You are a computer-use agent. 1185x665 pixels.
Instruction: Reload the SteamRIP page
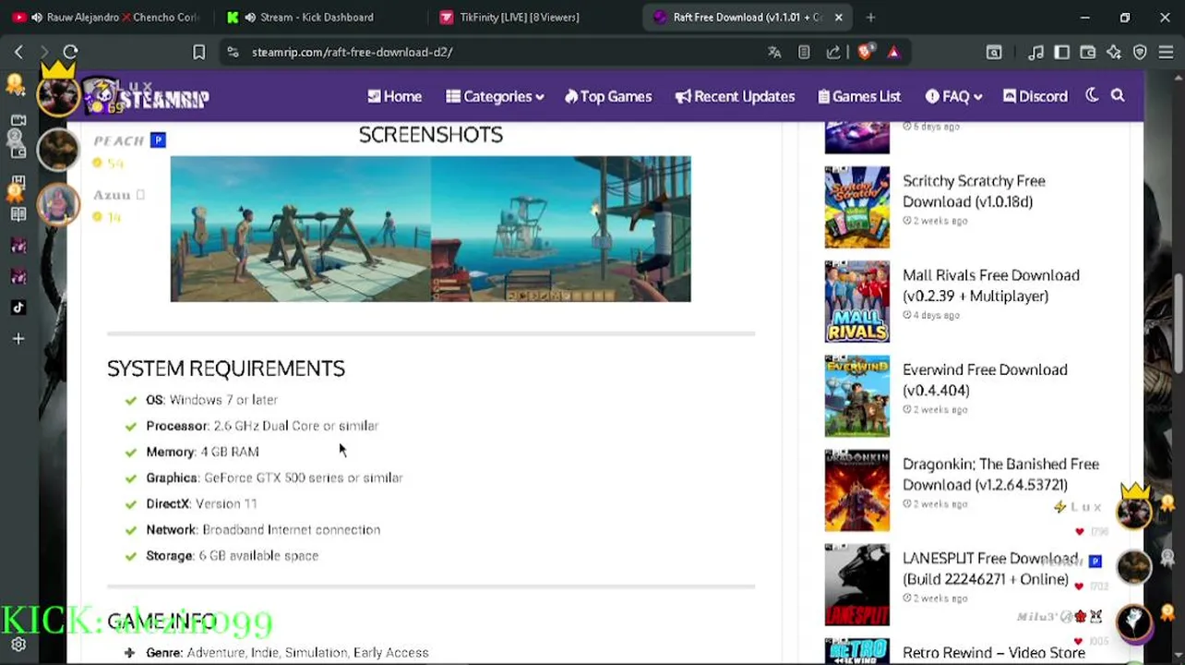tap(70, 53)
